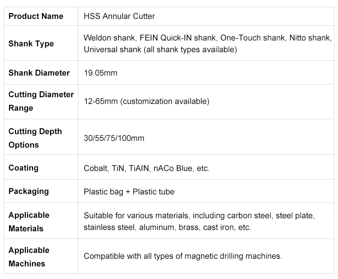Click the '19.05mm' value
Screen dimensions: 338x279
(x=100, y=73)
